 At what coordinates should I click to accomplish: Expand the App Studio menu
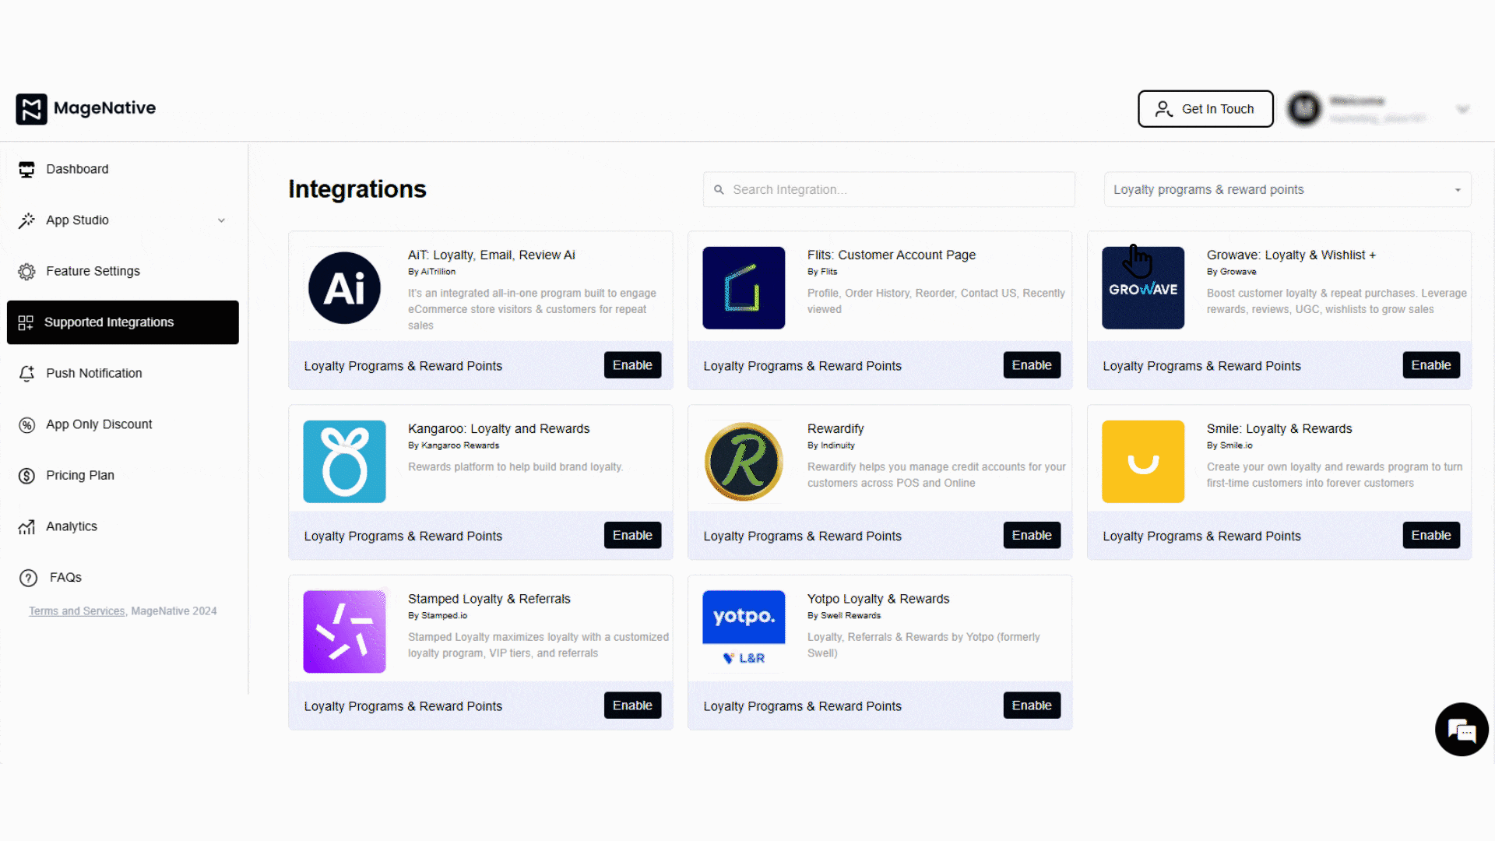[x=122, y=220]
